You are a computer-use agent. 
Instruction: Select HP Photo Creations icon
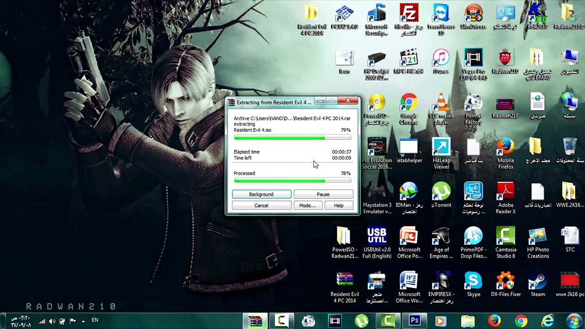[x=538, y=243]
